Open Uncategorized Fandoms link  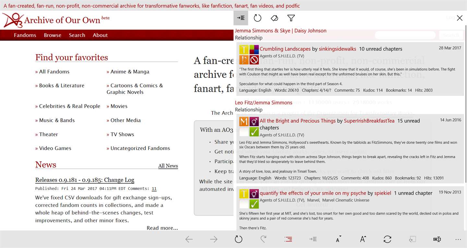pyautogui.click(x=140, y=148)
